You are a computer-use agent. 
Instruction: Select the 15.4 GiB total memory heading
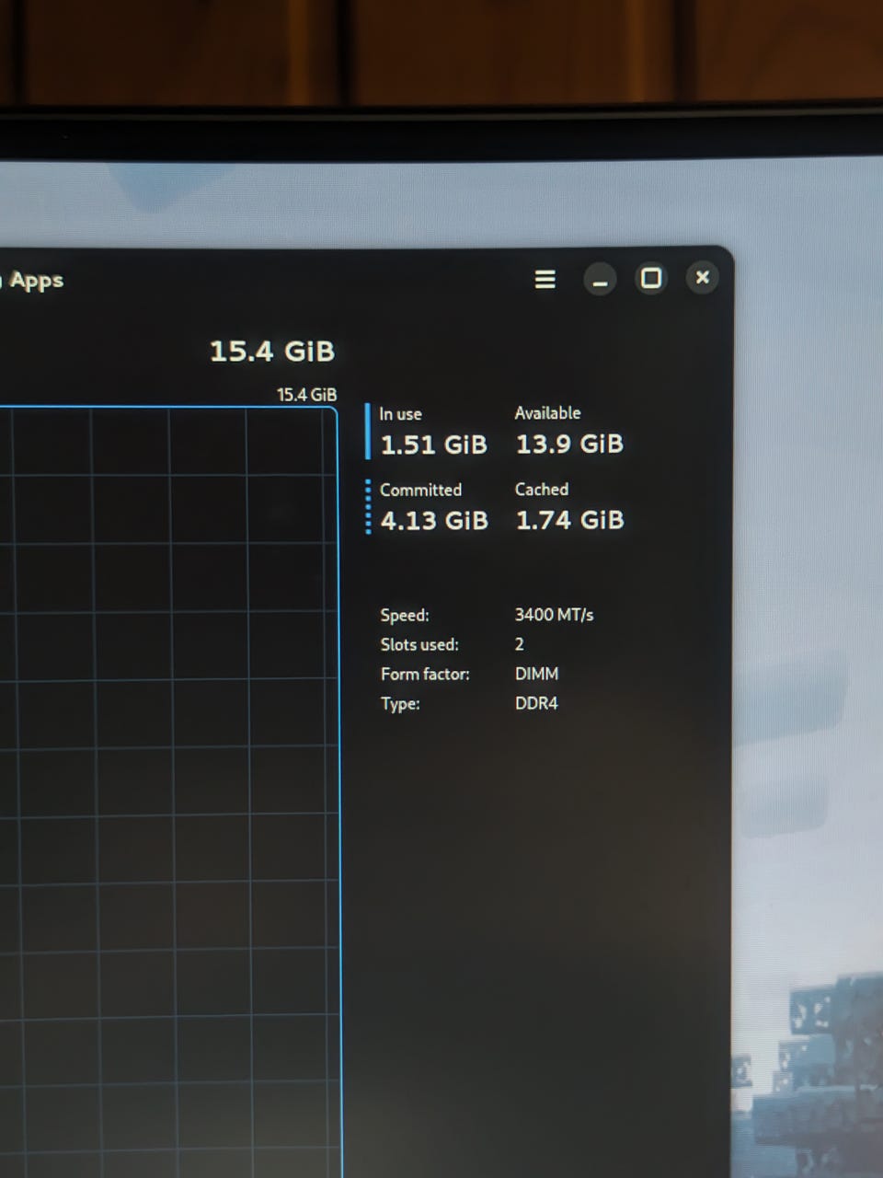coord(272,352)
